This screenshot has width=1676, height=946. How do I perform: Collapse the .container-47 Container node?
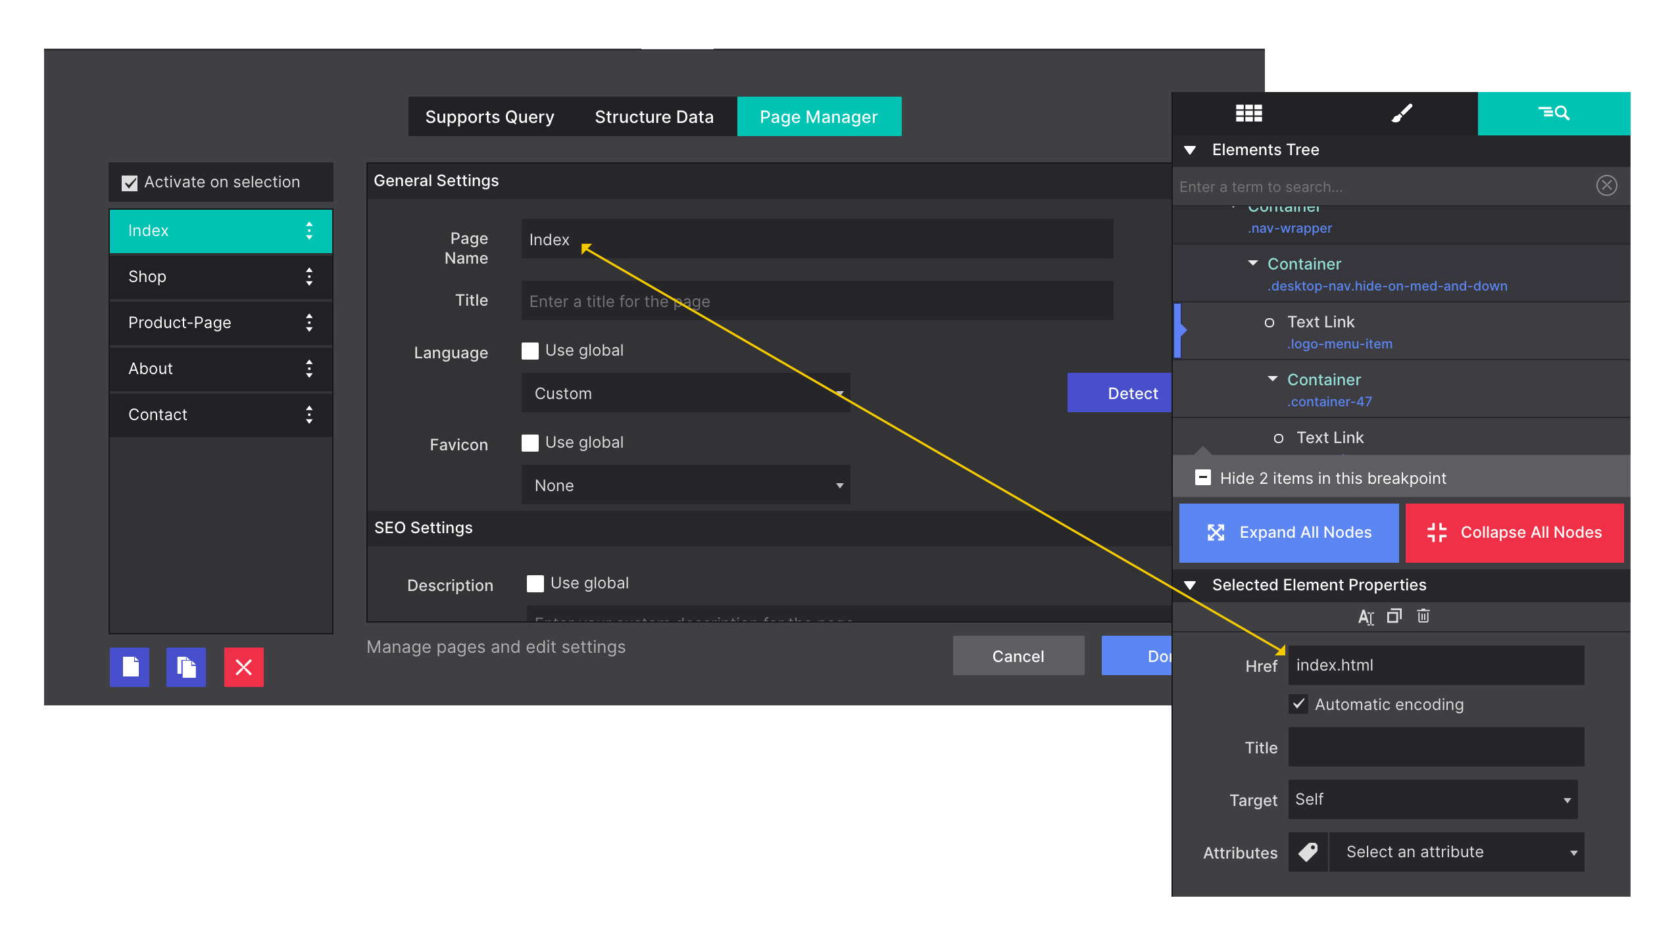[x=1272, y=379]
